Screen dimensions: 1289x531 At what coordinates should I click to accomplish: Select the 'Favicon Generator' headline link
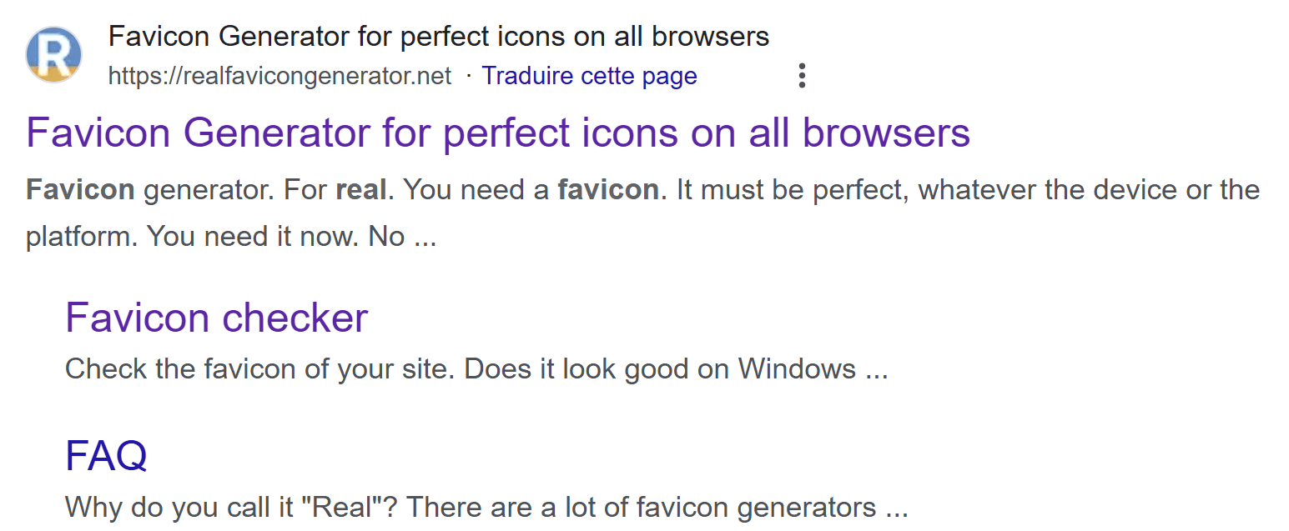coord(497,133)
